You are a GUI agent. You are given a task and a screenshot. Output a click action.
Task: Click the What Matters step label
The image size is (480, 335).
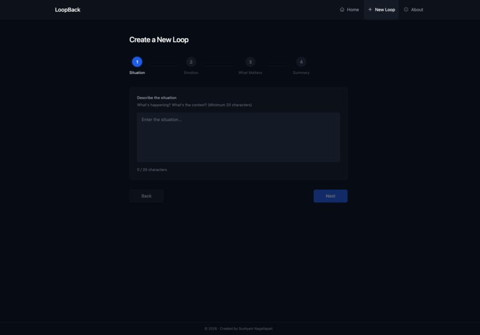click(250, 73)
